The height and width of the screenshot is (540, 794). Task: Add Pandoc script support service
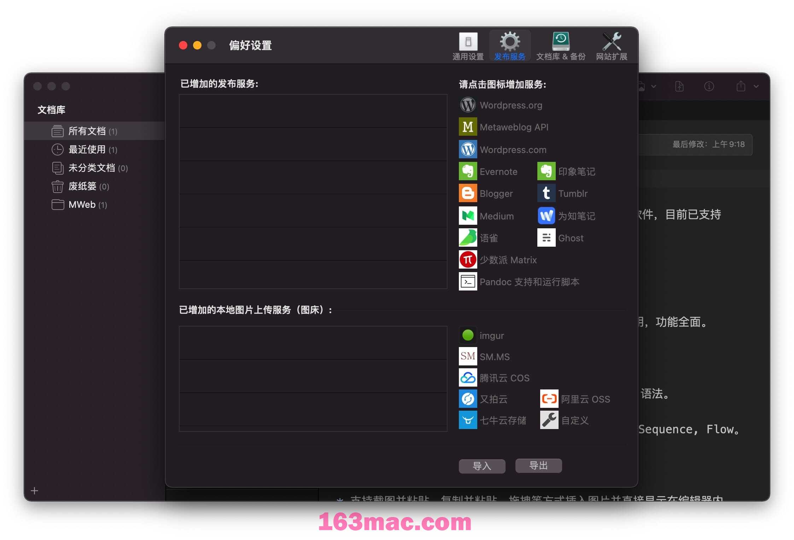click(468, 282)
